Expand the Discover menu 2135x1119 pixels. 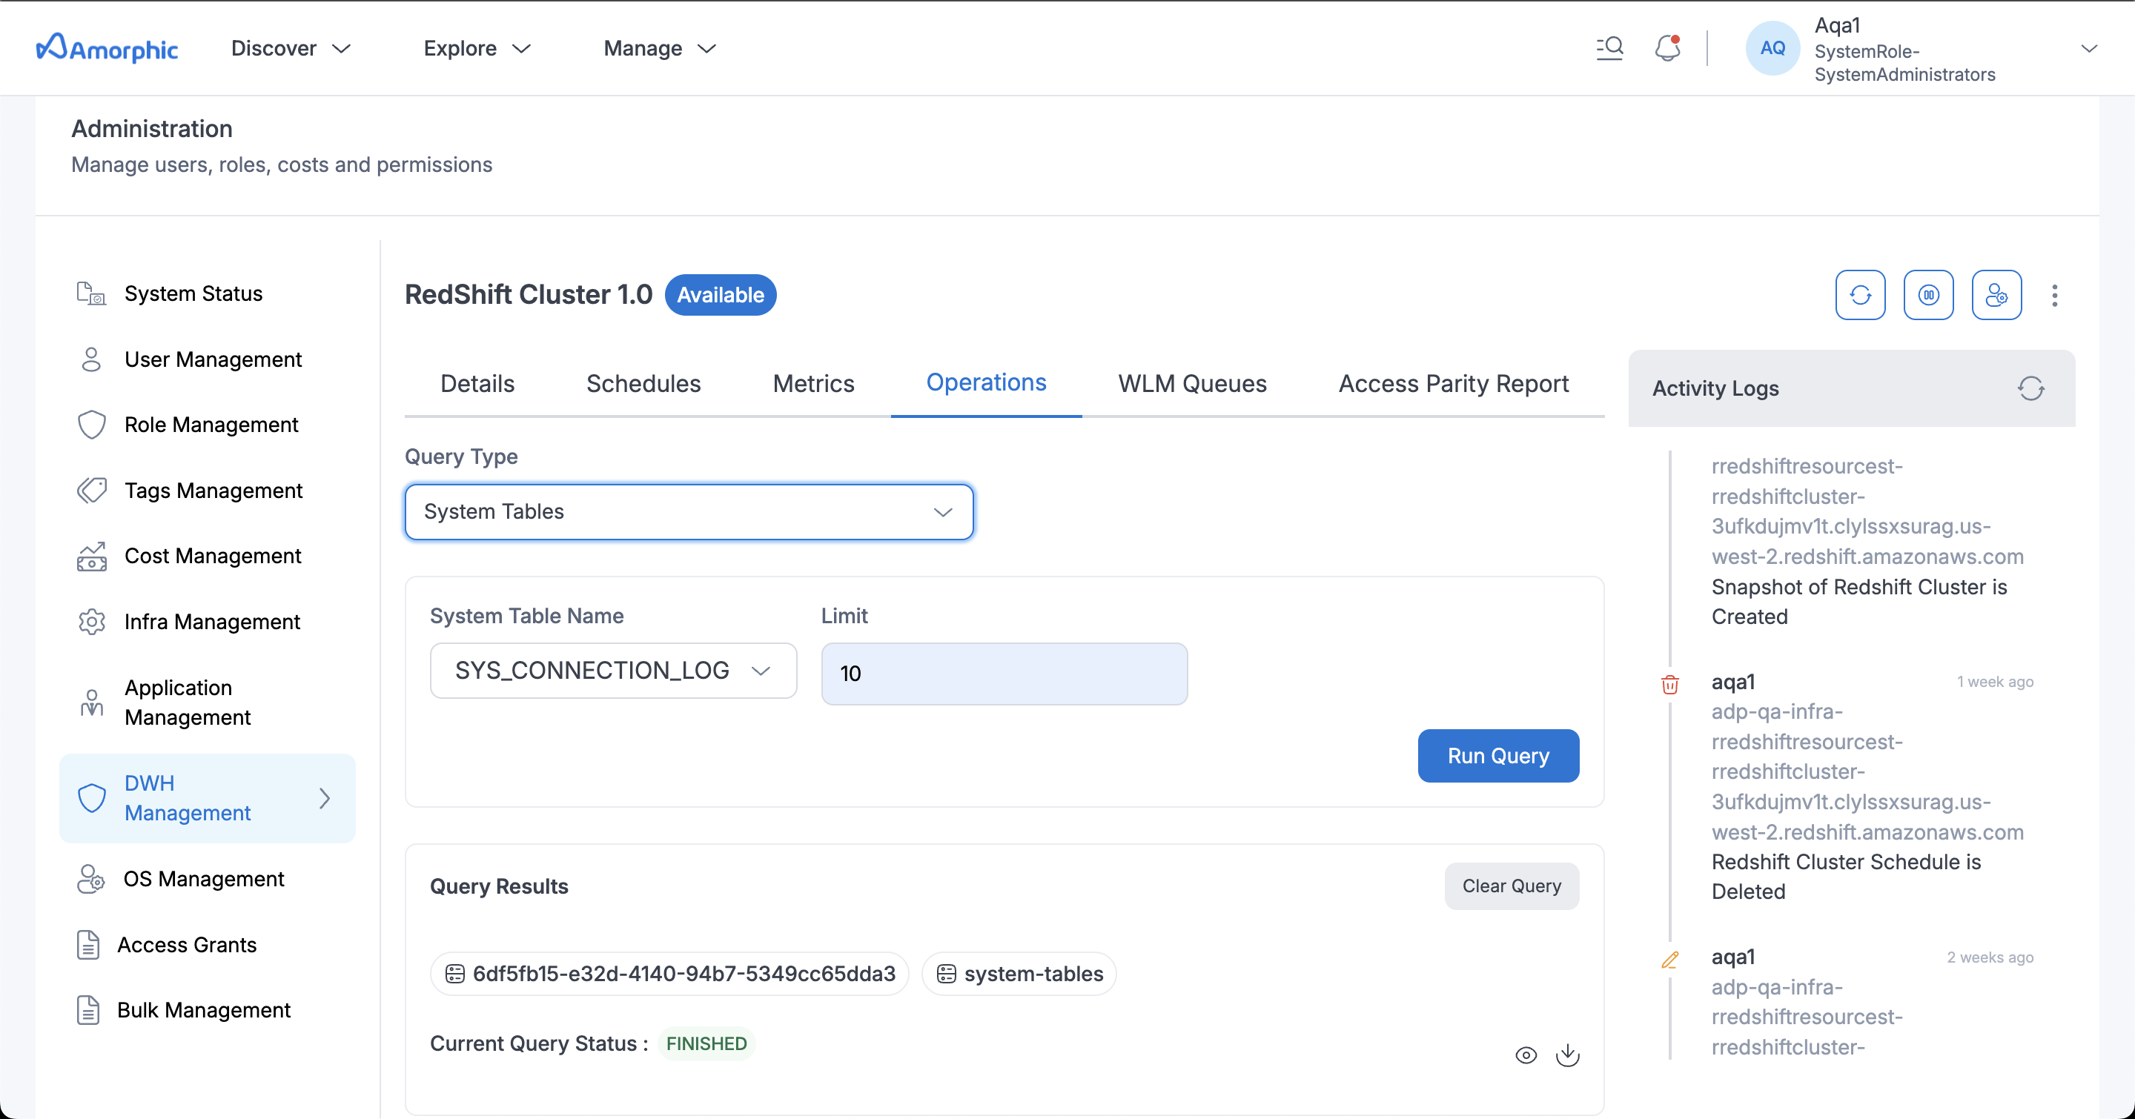pos(290,48)
